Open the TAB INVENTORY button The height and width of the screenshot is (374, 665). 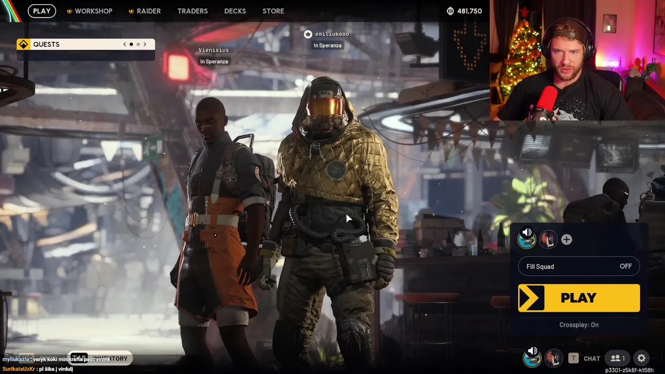click(99, 358)
